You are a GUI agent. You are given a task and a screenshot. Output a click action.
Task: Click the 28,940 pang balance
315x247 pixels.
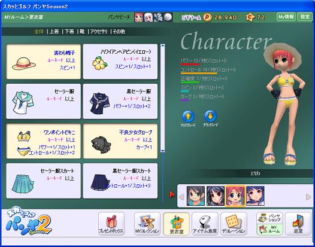click(225, 18)
